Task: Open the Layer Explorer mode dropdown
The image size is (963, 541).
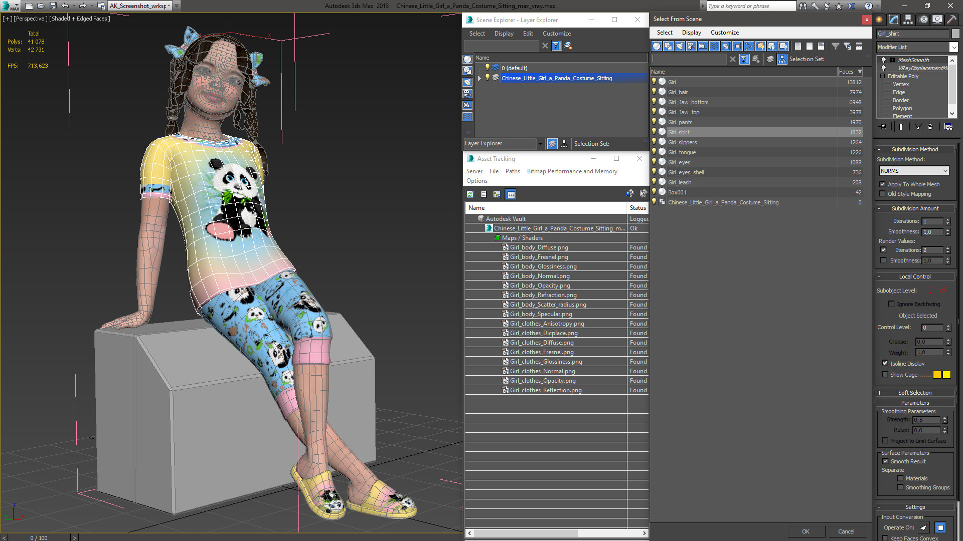Action: pyautogui.click(x=540, y=144)
